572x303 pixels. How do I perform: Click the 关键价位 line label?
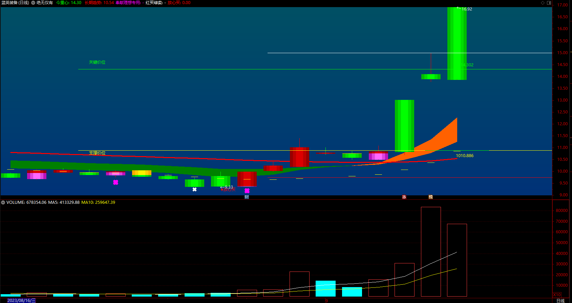coord(97,62)
